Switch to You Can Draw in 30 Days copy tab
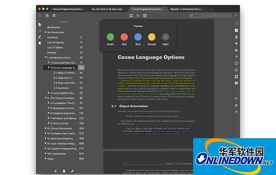 pos(107,9)
